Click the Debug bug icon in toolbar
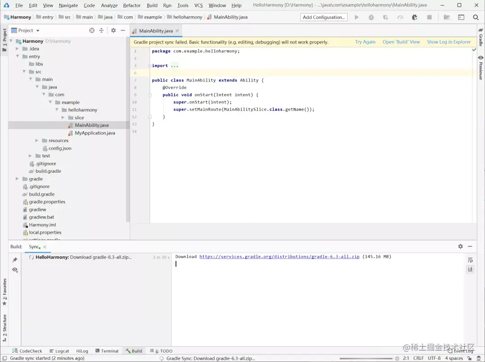The width and height of the screenshot is (485, 362). (371, 18)
